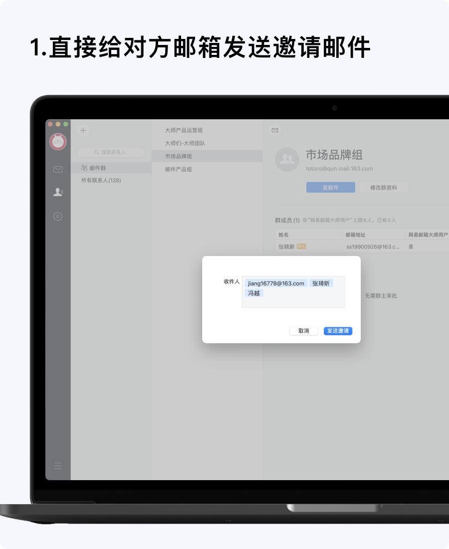The image size is (449, 549).
Task: Select the contacts person icon in sidebar
Action: point(57,192)
